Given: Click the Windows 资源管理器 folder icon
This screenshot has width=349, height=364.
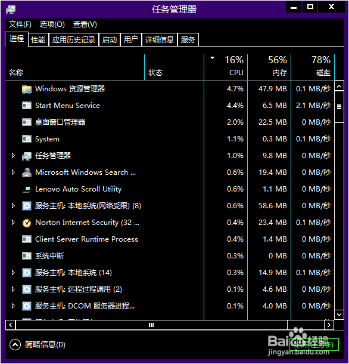Looking at the screenshot, I should tap(27, 89).
